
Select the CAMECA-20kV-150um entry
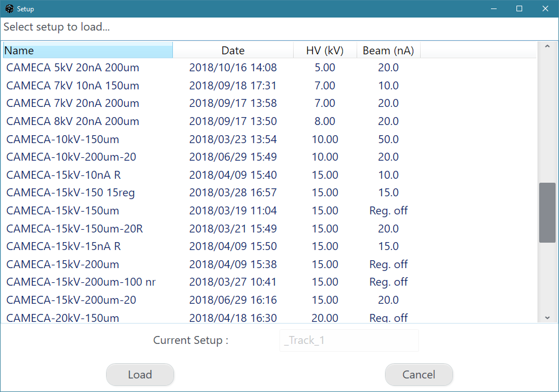point(63,318)
